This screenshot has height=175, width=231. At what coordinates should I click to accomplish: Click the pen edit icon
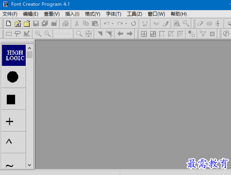(166, 24)
